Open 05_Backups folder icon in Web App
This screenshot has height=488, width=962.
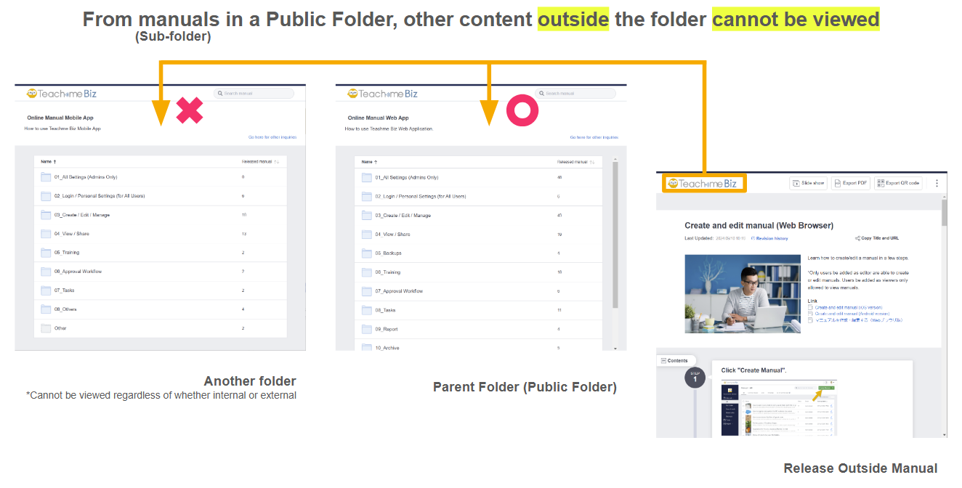(367, 253)
